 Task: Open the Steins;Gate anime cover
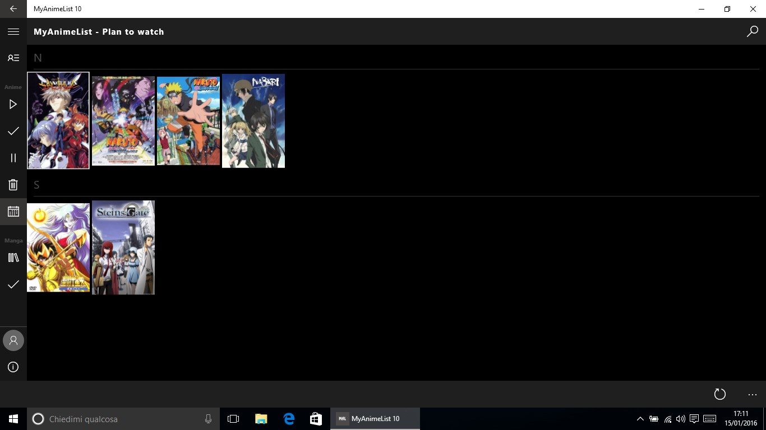123,247
